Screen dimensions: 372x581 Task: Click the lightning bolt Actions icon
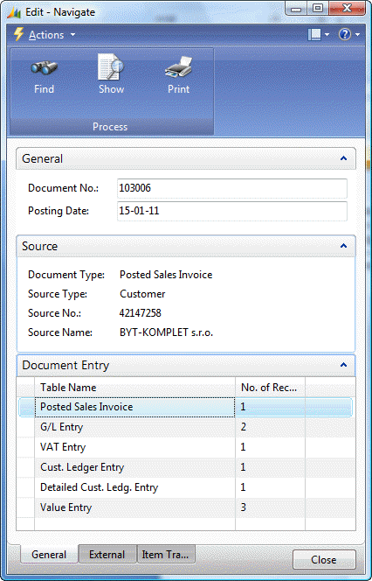tap(18, 34)
